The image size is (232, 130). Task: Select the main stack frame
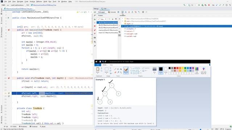click(107, 32)
